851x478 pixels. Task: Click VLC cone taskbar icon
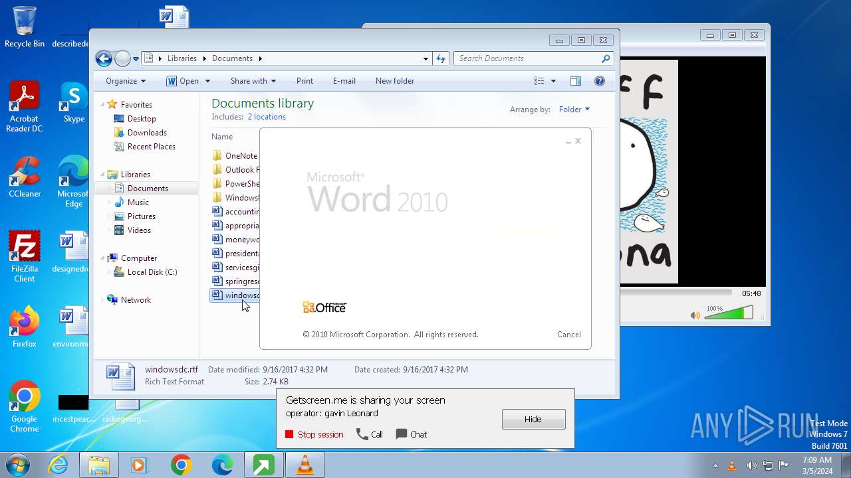(304, 465)
